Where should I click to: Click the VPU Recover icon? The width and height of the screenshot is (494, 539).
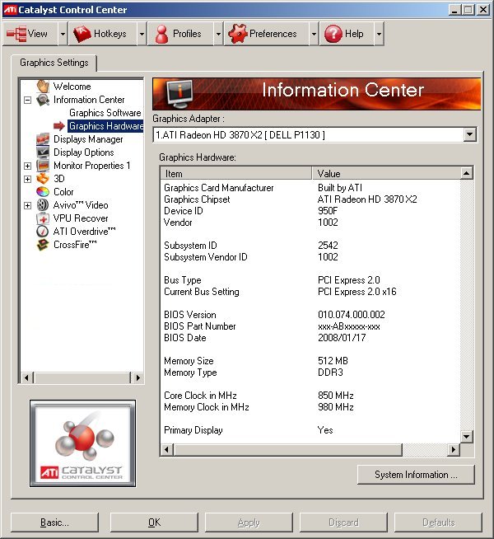pos(43,218)
